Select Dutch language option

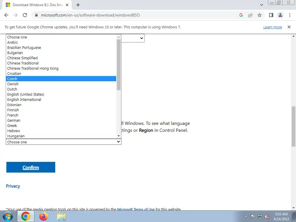tap(61, 89)
